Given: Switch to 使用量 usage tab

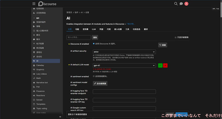Looking at the screenshot, I should [85, 29].
